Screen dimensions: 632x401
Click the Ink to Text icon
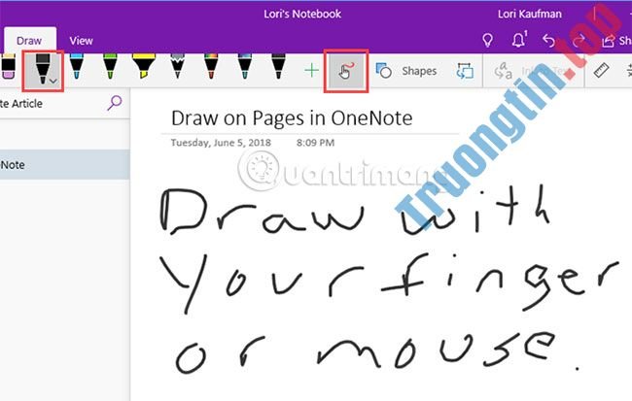(x=504, y=71)
